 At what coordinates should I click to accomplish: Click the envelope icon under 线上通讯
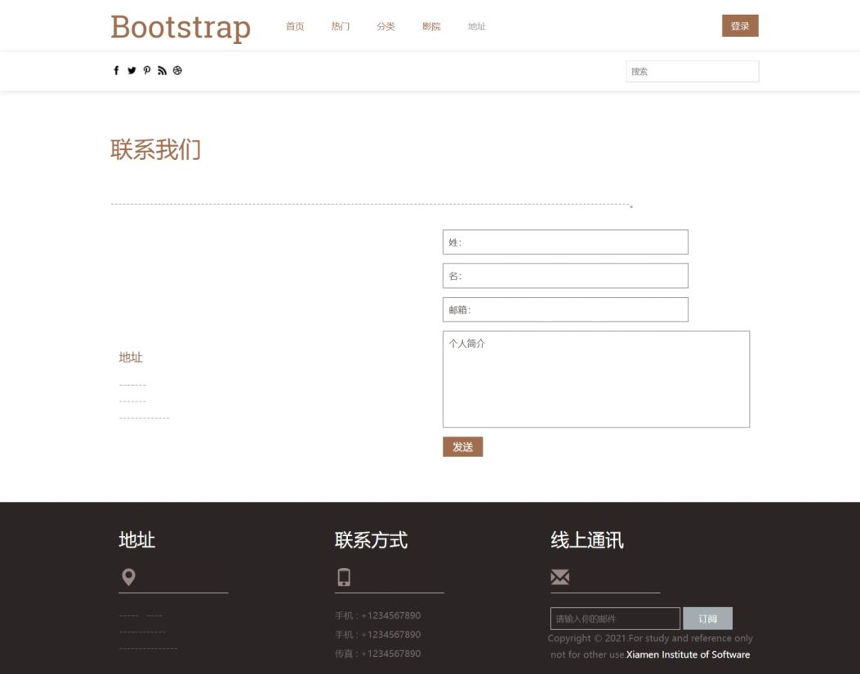560,578
